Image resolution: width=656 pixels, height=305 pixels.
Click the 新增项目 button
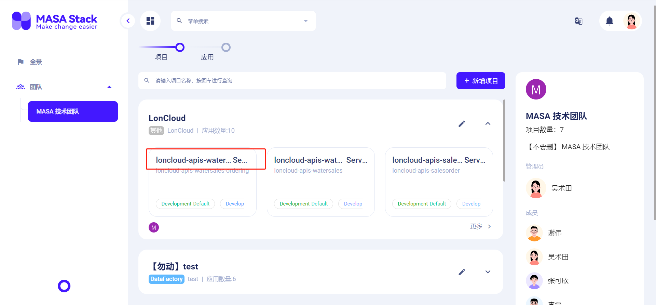(x=481, y=81)
